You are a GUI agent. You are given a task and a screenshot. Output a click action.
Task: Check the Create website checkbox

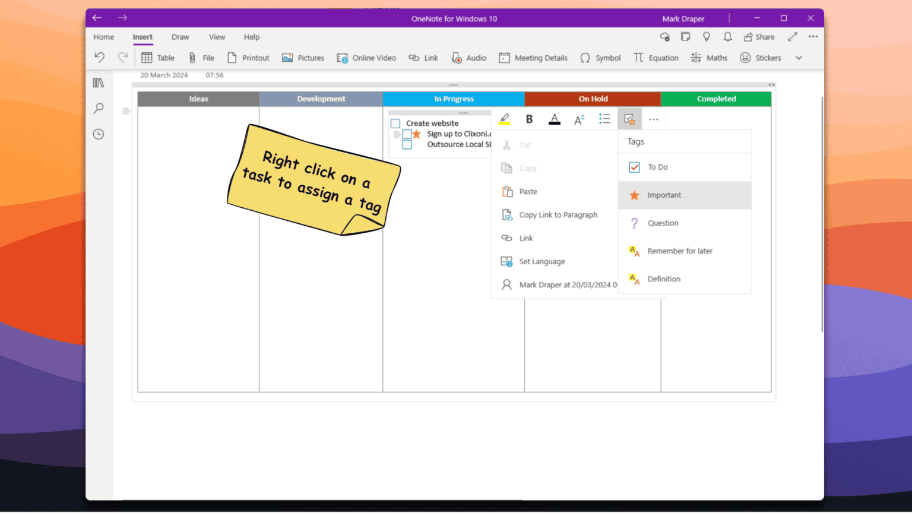tap(395, 123)
